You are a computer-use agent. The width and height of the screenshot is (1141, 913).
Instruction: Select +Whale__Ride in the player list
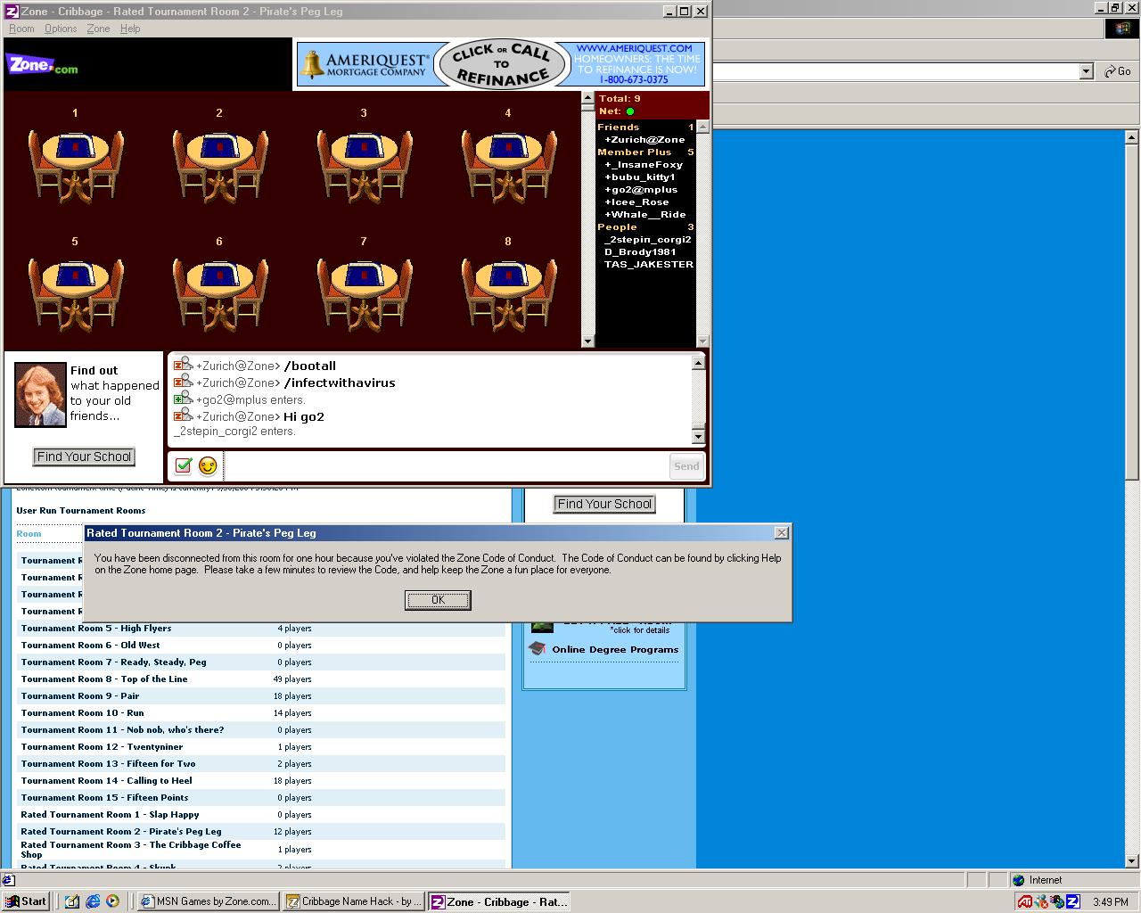click(x=645, y=215)
